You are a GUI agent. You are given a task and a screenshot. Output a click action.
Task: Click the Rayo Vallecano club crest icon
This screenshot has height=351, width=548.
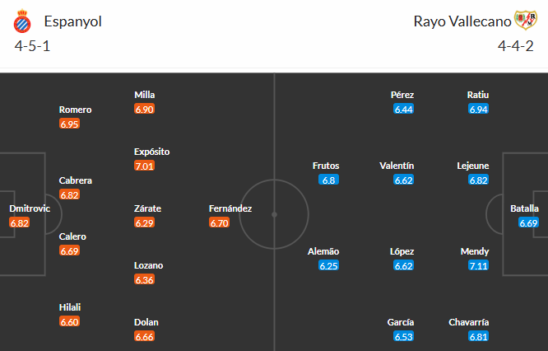(x=525, y=21)
